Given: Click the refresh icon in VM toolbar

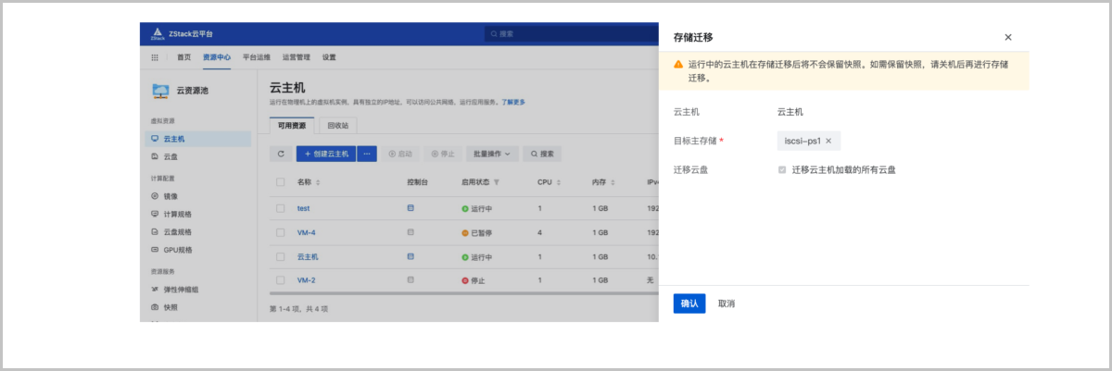Looking at the screenshot, I should click(x=281, y=154).
